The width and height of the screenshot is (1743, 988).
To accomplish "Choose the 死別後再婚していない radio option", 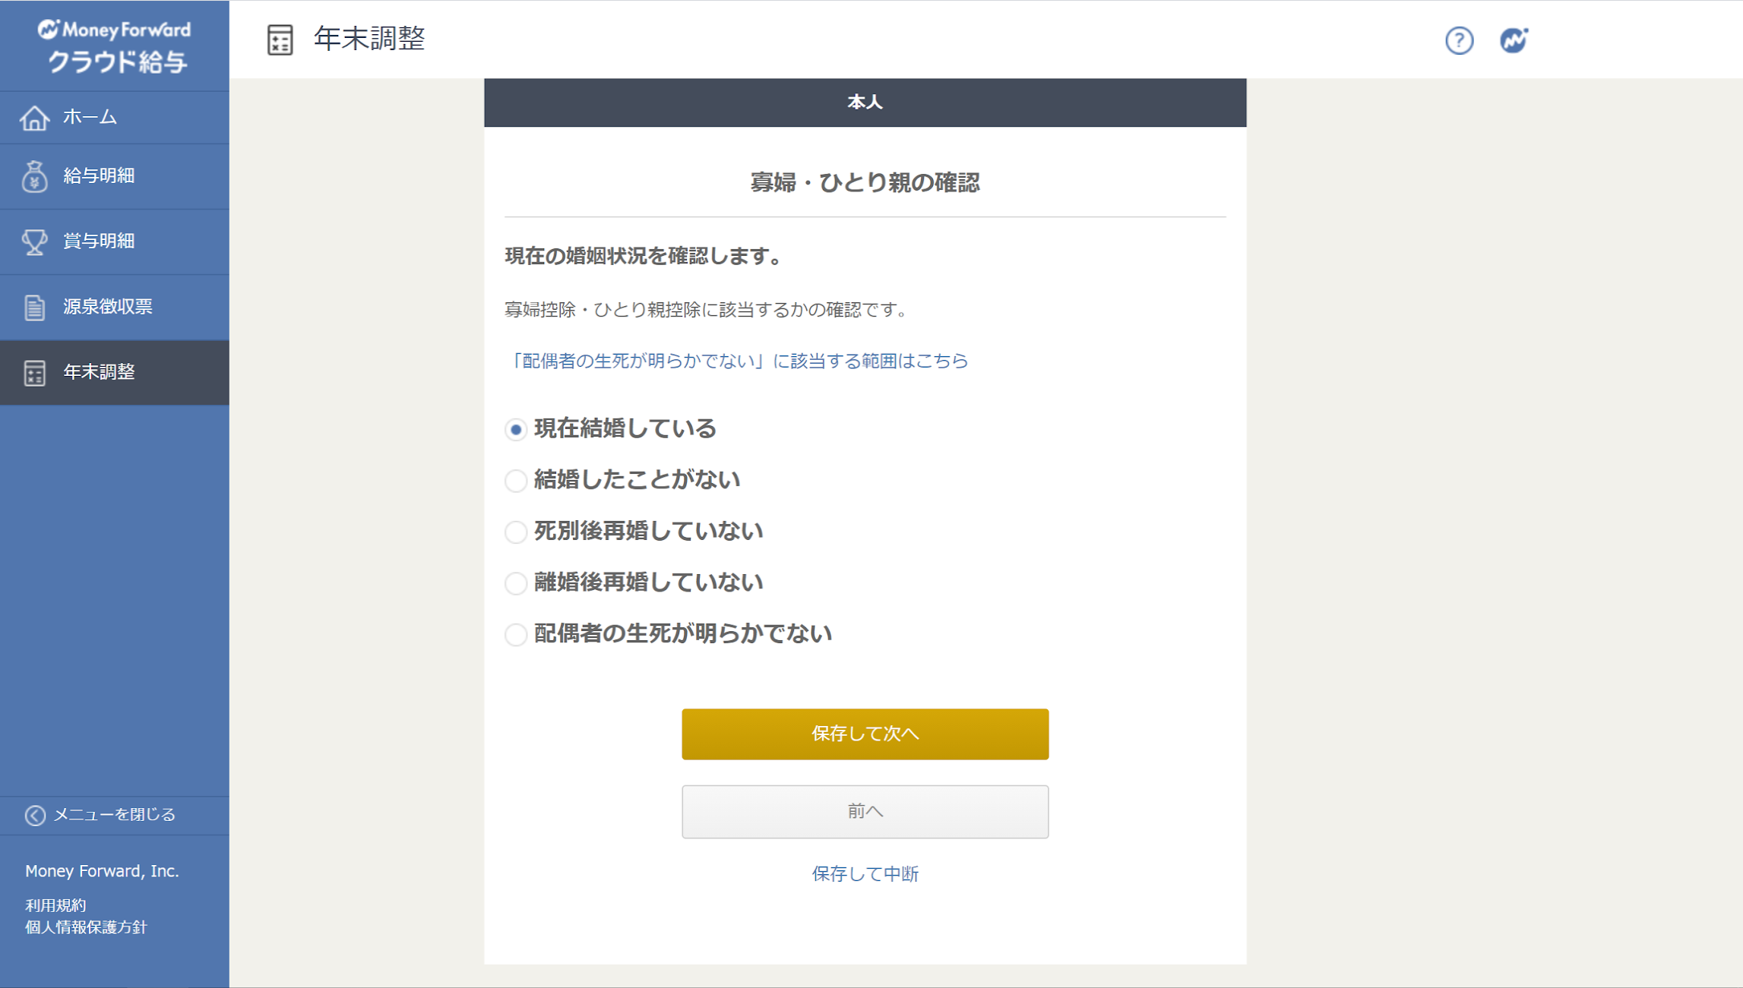I will click(x=516, y=532).
